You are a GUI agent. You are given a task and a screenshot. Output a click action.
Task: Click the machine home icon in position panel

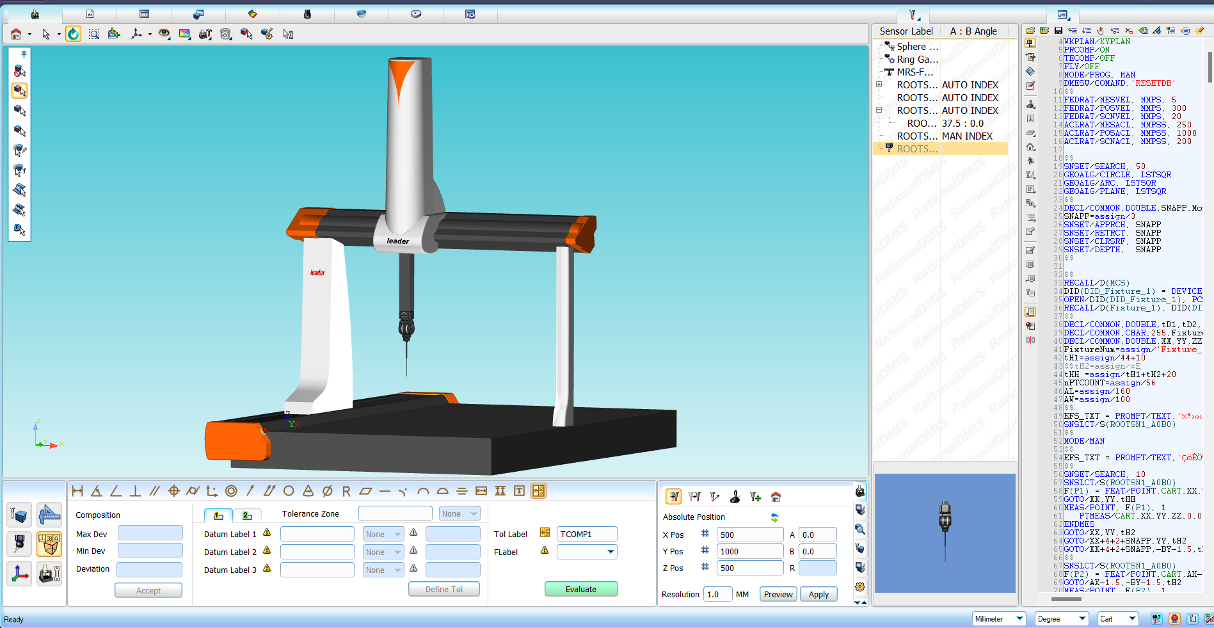click(776, 497)
